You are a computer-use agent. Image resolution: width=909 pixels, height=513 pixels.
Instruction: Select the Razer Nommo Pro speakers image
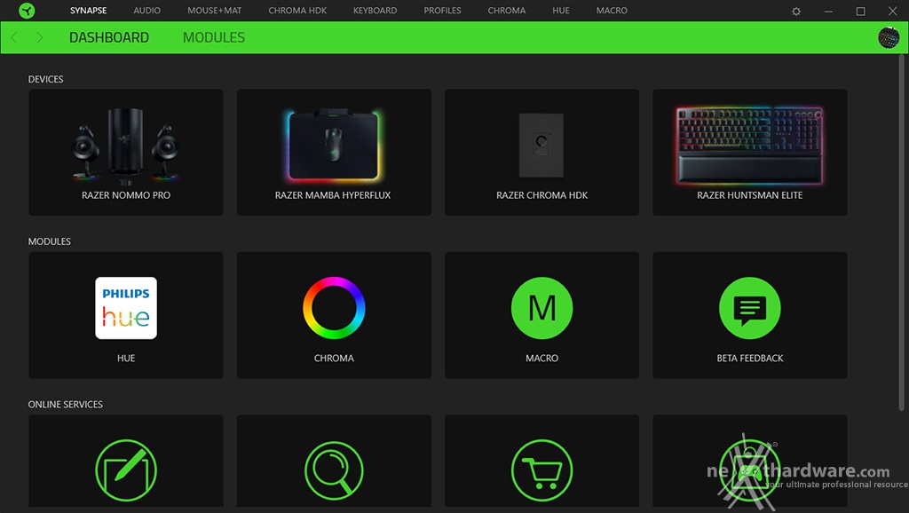click(x=126, y=145)
